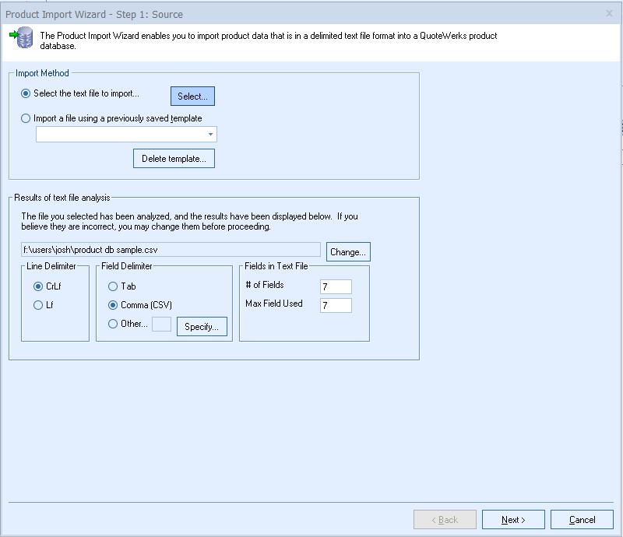
Task: Click the Cancel button
Action: (582, 520)
